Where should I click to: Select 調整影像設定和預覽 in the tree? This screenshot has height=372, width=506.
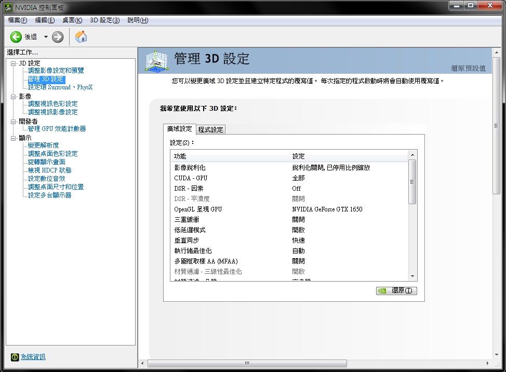point(56,71)
